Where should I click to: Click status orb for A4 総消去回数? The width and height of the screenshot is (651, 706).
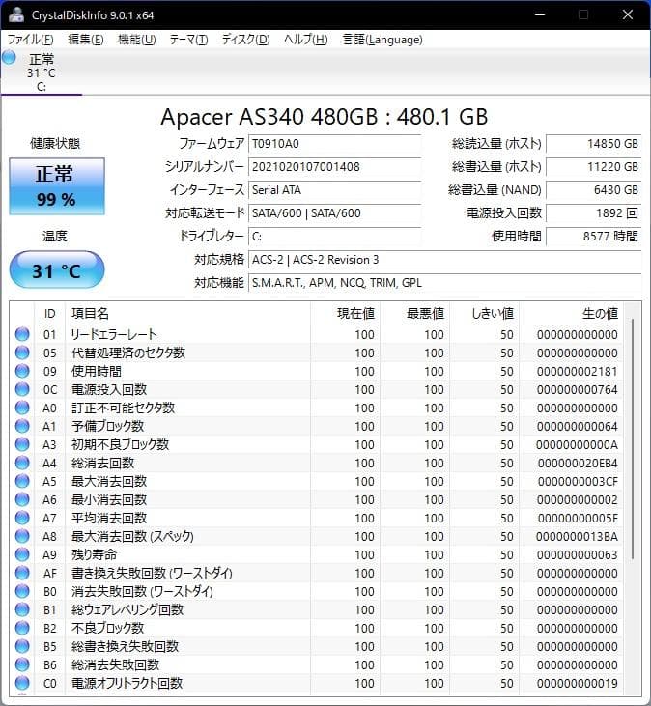(22, 463)
